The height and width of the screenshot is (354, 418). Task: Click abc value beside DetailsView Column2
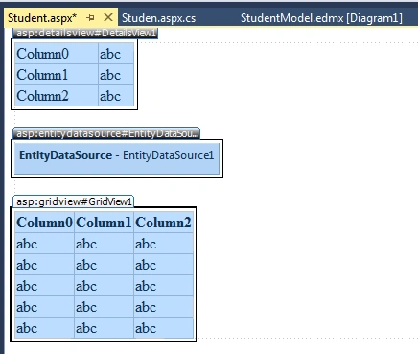(116, 96)
